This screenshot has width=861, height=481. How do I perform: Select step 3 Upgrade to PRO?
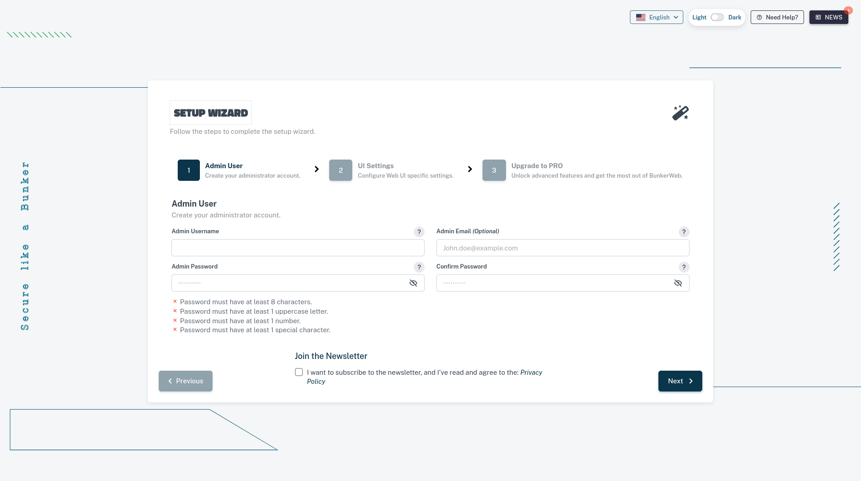pyautogui.click(x=582, y=170)
